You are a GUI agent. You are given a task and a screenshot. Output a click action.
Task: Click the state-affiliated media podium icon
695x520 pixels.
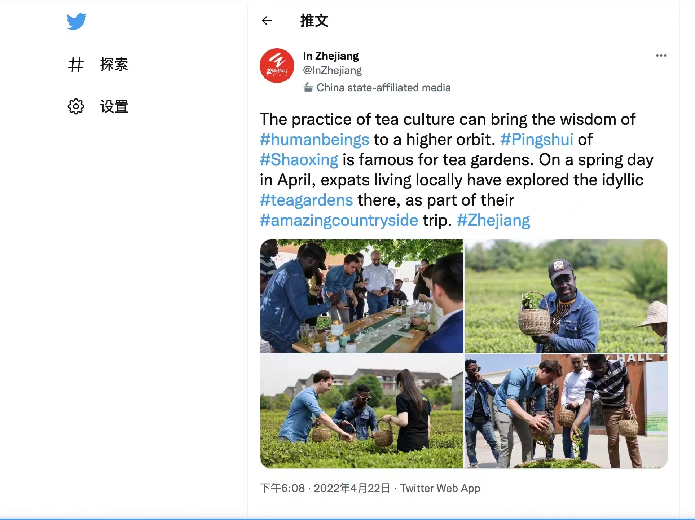[308, 87]
